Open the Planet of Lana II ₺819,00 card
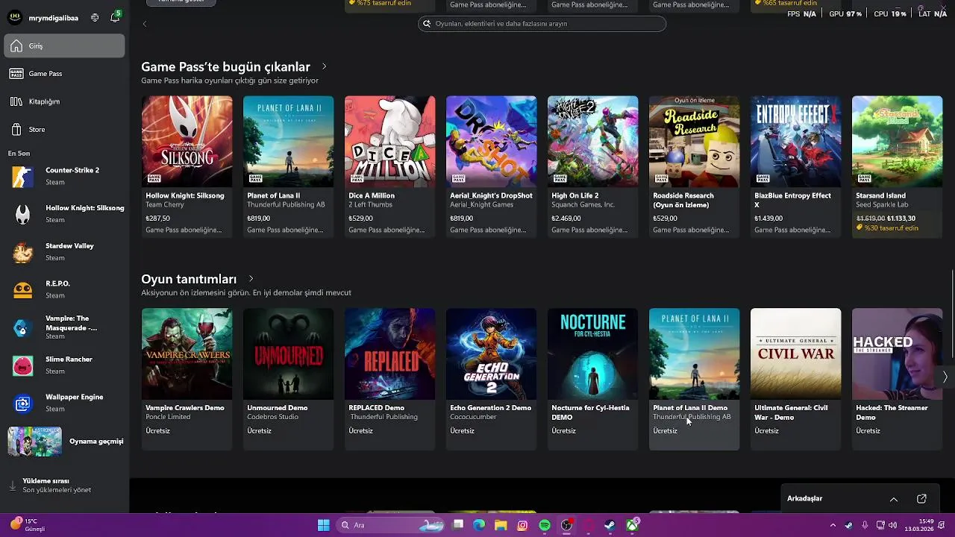Viewport: 955px width, 537px height. pos(288,167)
